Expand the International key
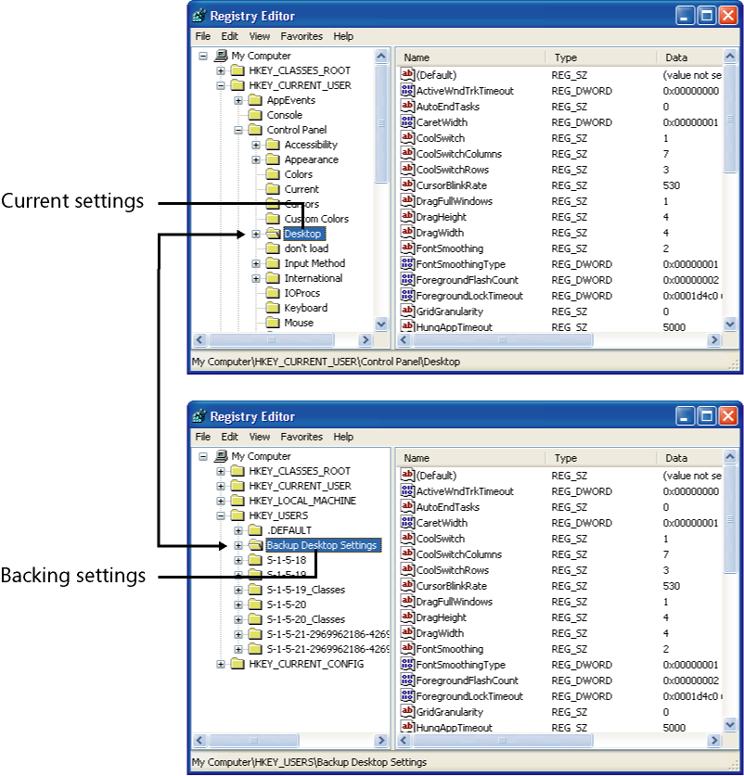This screenshot has height=776, width=744. 256,278
